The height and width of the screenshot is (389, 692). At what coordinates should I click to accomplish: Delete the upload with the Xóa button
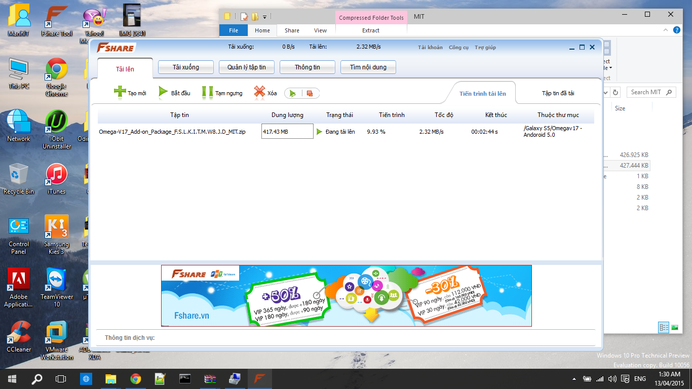click(265, 93)
